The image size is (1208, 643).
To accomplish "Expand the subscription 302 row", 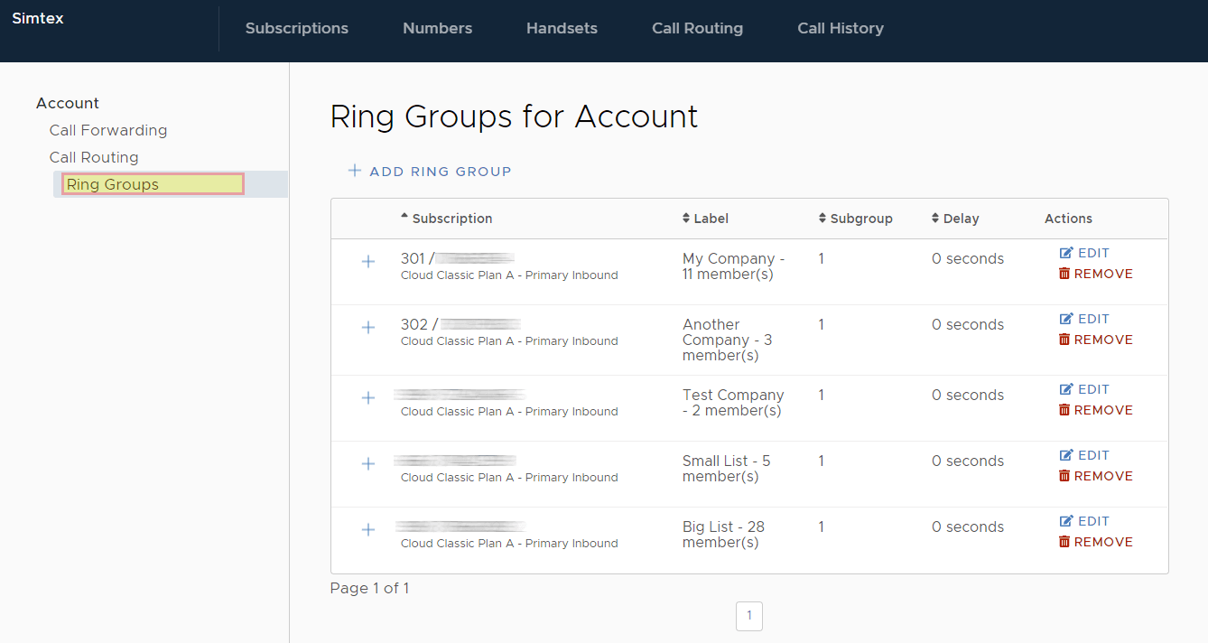I will coord(368,328).
